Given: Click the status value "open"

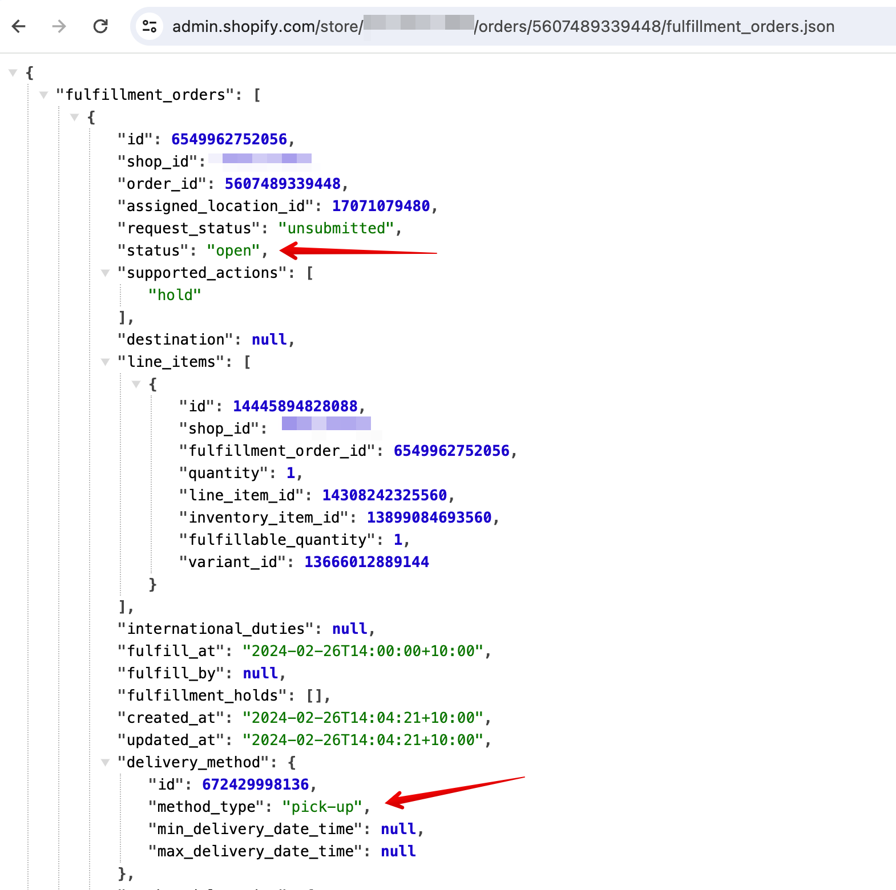Looking at the screenshot, I should click(233, 250).
